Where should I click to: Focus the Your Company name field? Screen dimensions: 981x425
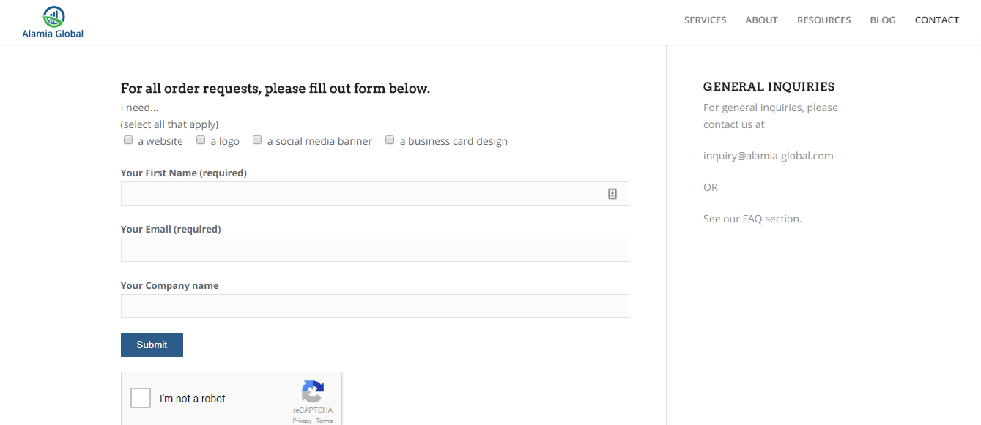click(x=374, y=306)
